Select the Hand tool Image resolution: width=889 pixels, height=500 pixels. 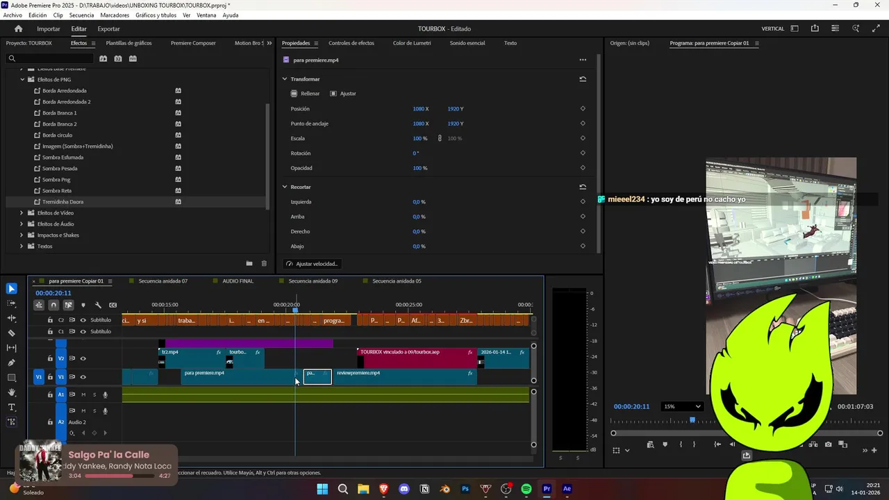pyautogui.click(x=11, y=392)
